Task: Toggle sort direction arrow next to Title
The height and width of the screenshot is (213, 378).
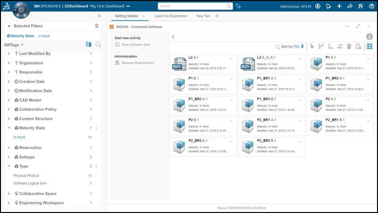Action: [x=302, y=46]
